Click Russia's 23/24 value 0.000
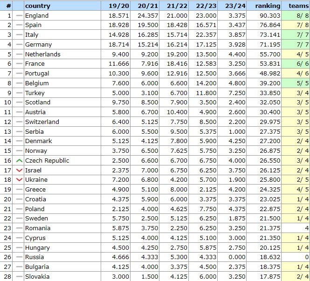Image resolution: width=310 pixels, height=281 pixels. click(x=237, y=257)
